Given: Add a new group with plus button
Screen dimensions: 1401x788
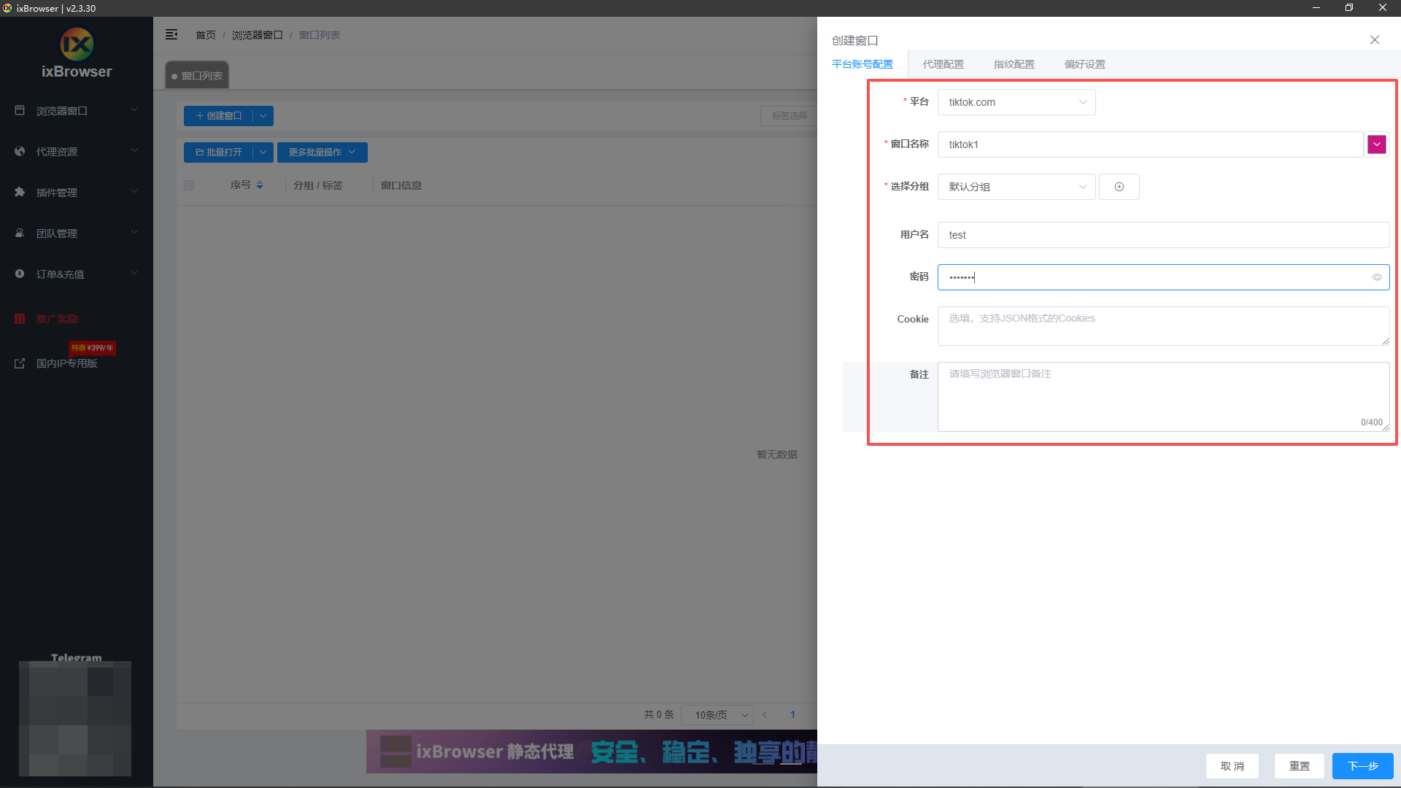Looking at the screenshot, I should [x=1119, y=187].
